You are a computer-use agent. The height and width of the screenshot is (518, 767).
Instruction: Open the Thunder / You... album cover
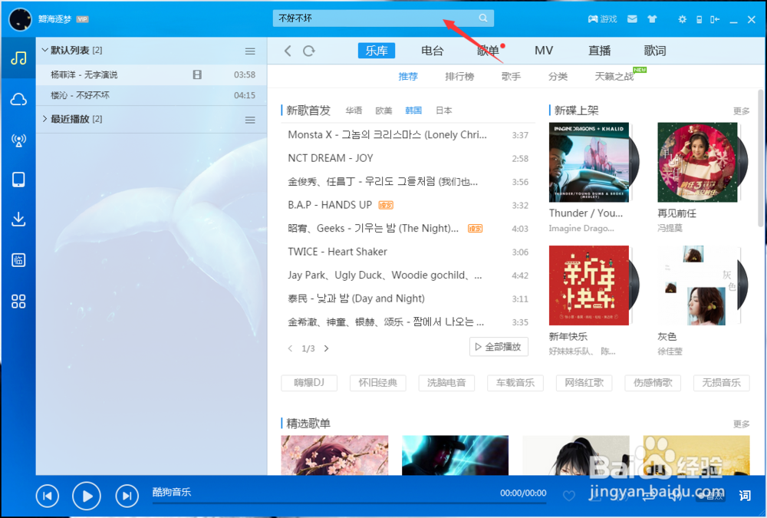point(589,162)
